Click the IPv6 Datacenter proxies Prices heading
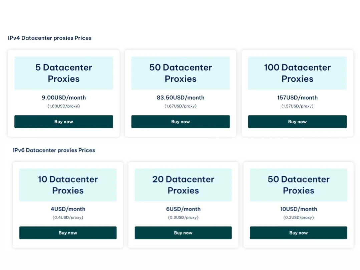Screen dimensions: 360x270 point(54,150)
